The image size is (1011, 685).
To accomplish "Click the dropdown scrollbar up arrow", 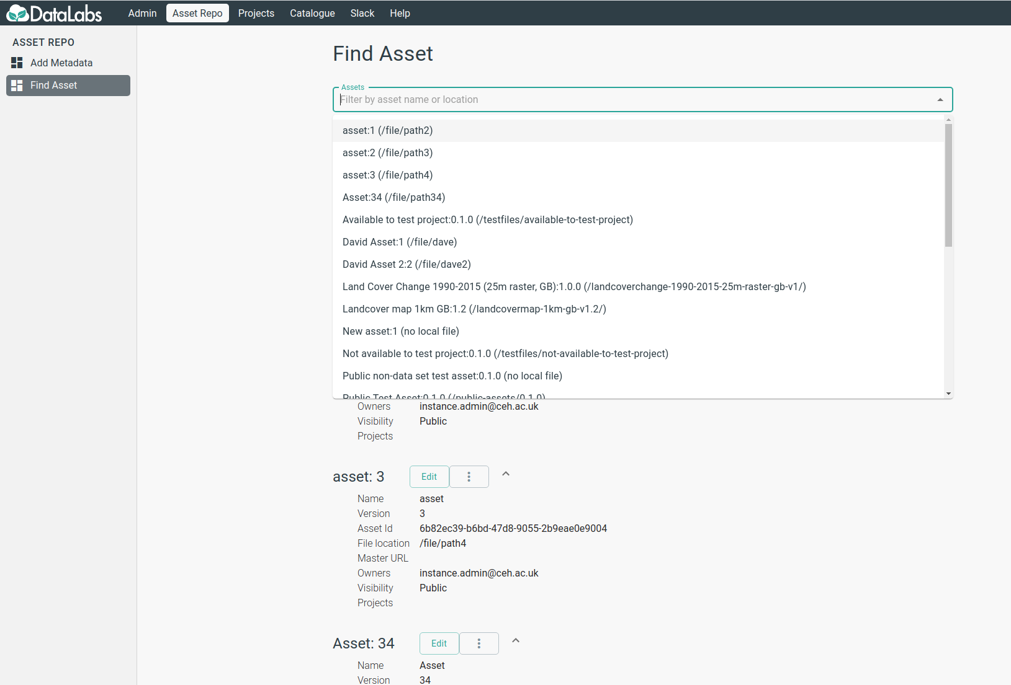I will (948, 119).
